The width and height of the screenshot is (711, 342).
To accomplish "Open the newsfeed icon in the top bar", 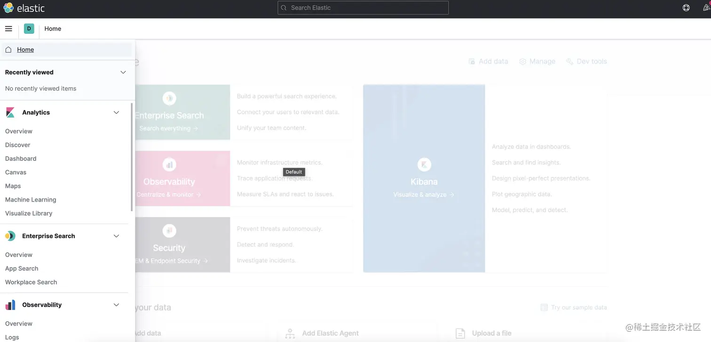I will pyautogui.click(x=707, y=8).
